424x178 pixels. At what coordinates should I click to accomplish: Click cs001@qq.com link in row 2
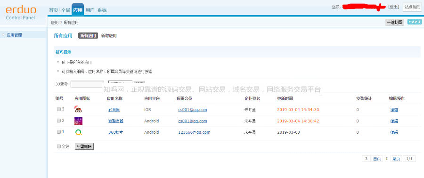coord(193,121)
